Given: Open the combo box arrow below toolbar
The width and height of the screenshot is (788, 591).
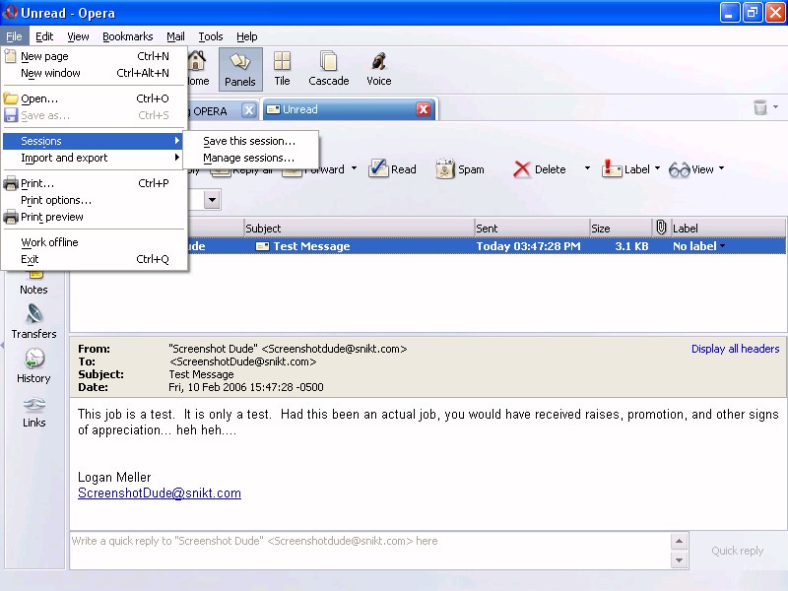Looking at the screenshot, I should (x=212, y=200).
